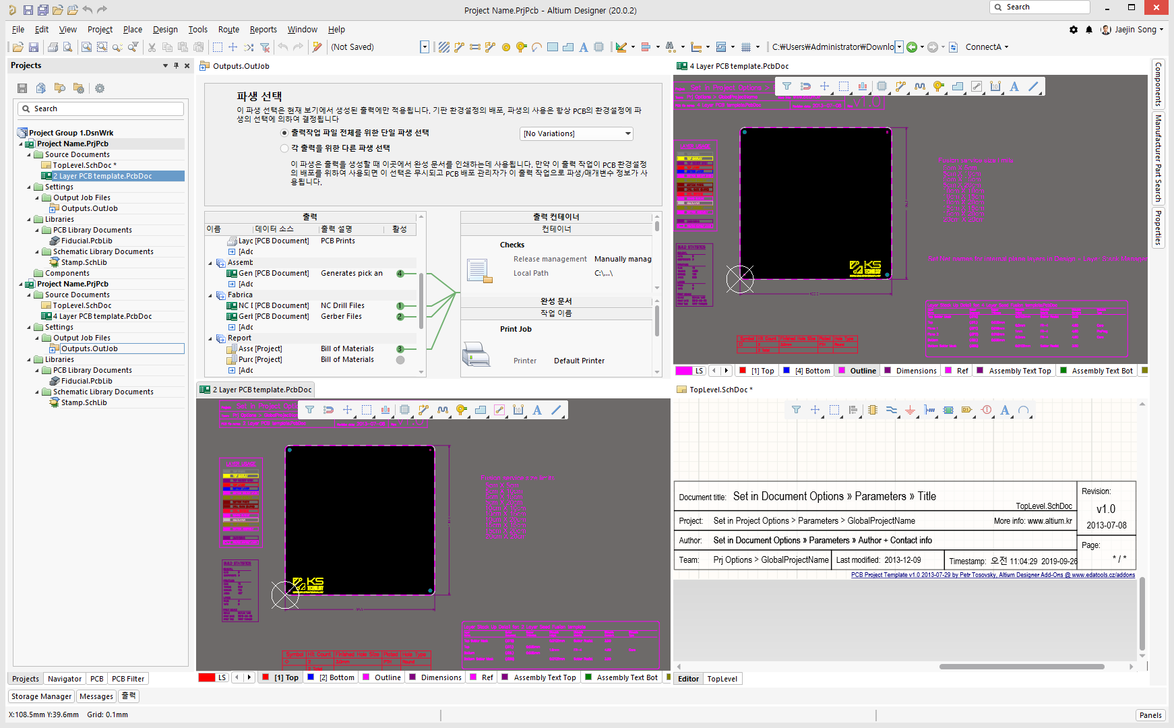Start the interactive routing tool

click(900, 86)
